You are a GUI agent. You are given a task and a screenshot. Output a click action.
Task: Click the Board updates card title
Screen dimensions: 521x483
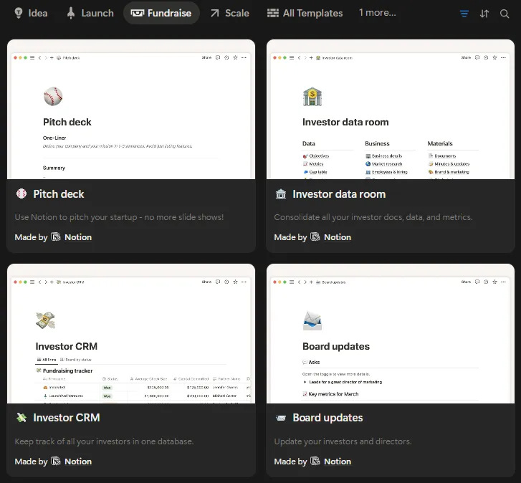pos(328,418)
